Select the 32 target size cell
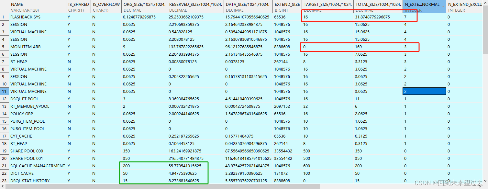Screen dimensions: 488x189 pyautogui.click(x=328, y=106)
